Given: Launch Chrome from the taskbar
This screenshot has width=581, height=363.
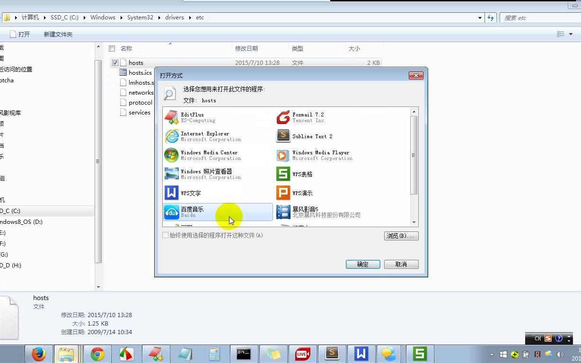Looking at the screenshot, I should (x=97, y=354).
